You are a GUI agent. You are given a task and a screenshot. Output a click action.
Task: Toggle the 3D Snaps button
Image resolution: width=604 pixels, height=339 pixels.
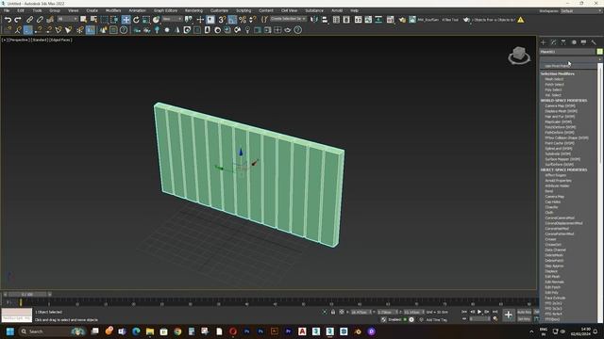point(222,20)
